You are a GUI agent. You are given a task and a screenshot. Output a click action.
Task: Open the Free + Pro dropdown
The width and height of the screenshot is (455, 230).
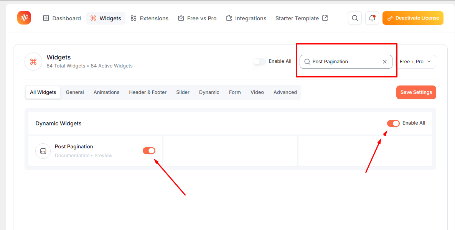[415, 61]
